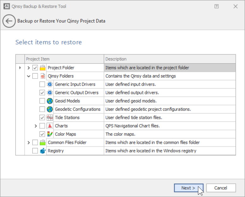Collapse the Qinsy Folders tree node

29,76
